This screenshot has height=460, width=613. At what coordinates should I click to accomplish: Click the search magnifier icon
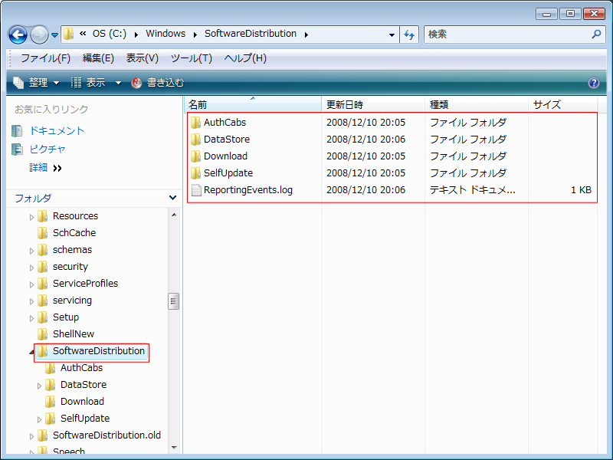point(596,34)
